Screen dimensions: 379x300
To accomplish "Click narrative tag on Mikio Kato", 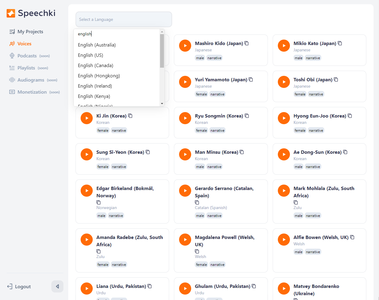I will tap(313, 58).
